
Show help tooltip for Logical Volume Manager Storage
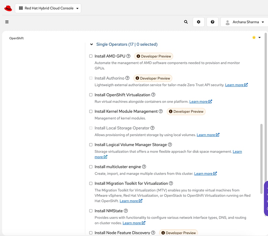pos(170,145)
